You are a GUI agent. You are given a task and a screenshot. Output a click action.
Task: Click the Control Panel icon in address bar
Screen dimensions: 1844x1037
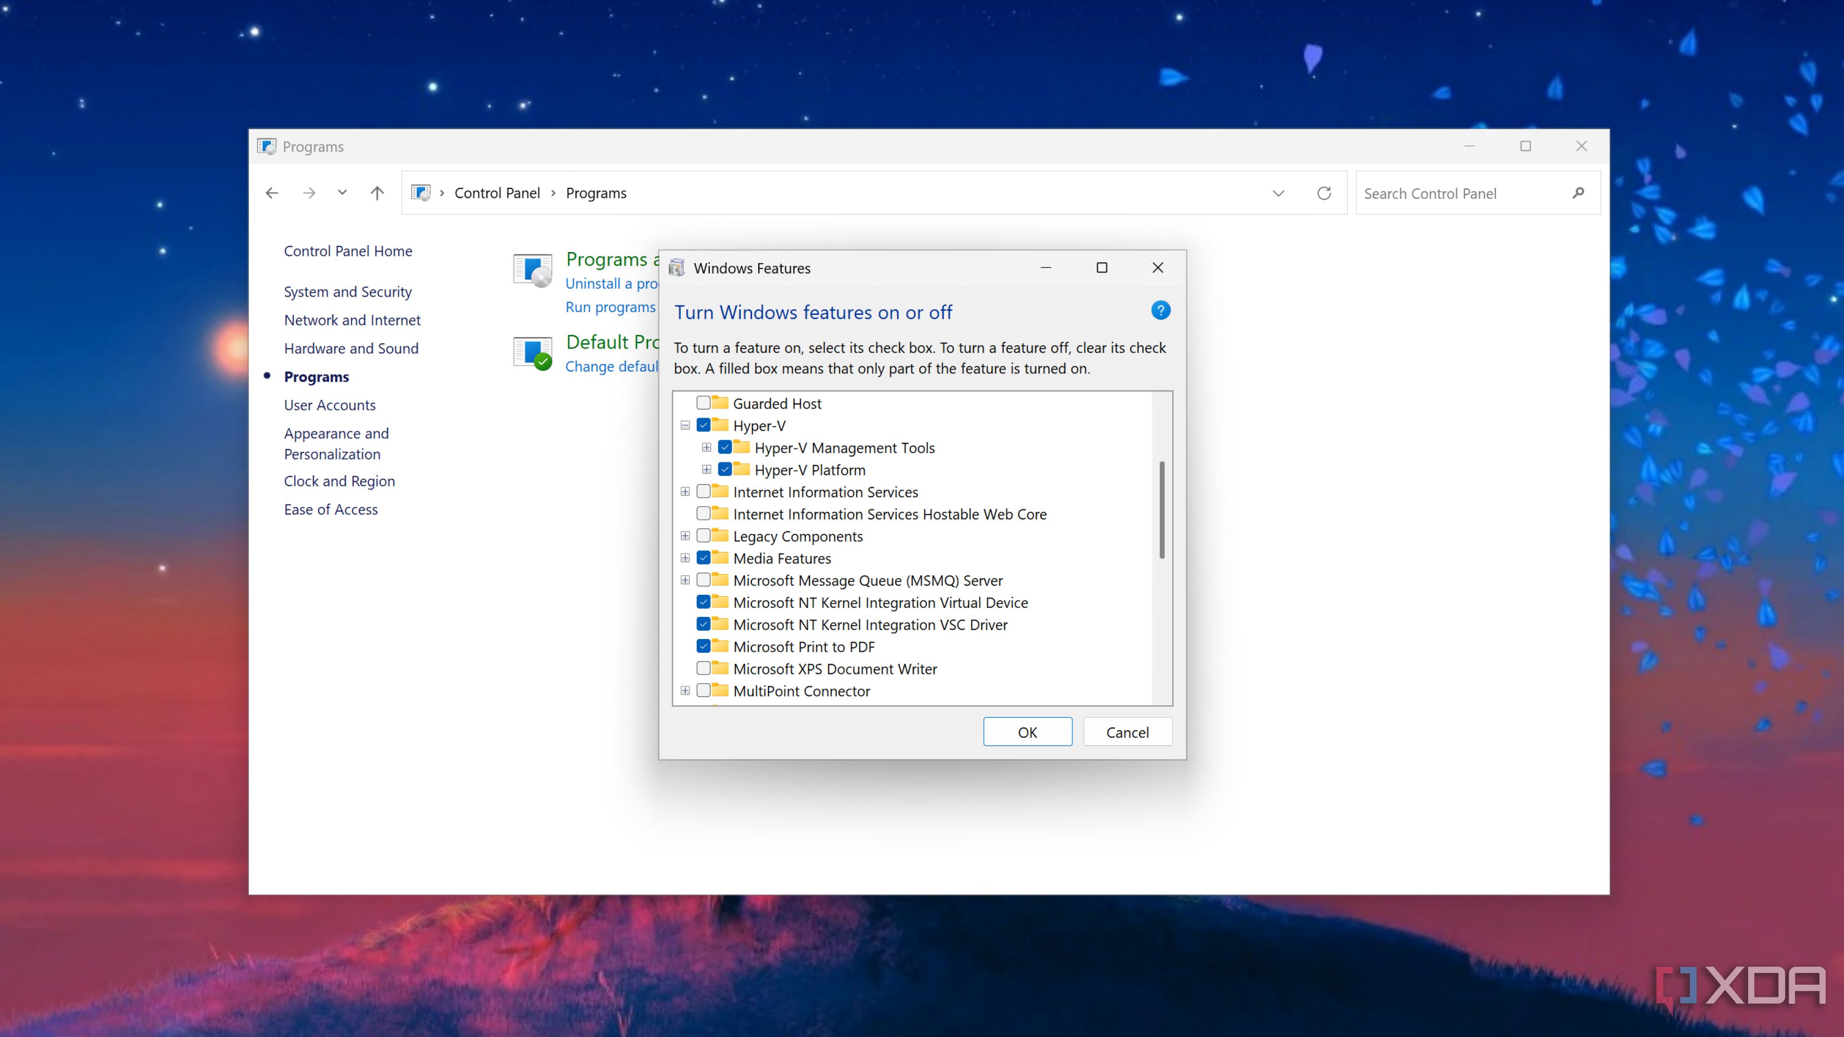pos(421,193)
